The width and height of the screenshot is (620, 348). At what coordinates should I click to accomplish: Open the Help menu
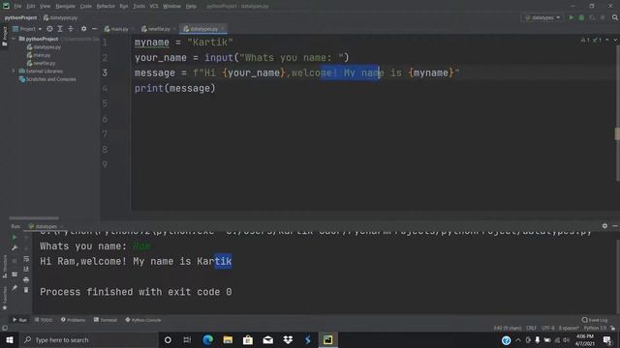pos(191,6)
